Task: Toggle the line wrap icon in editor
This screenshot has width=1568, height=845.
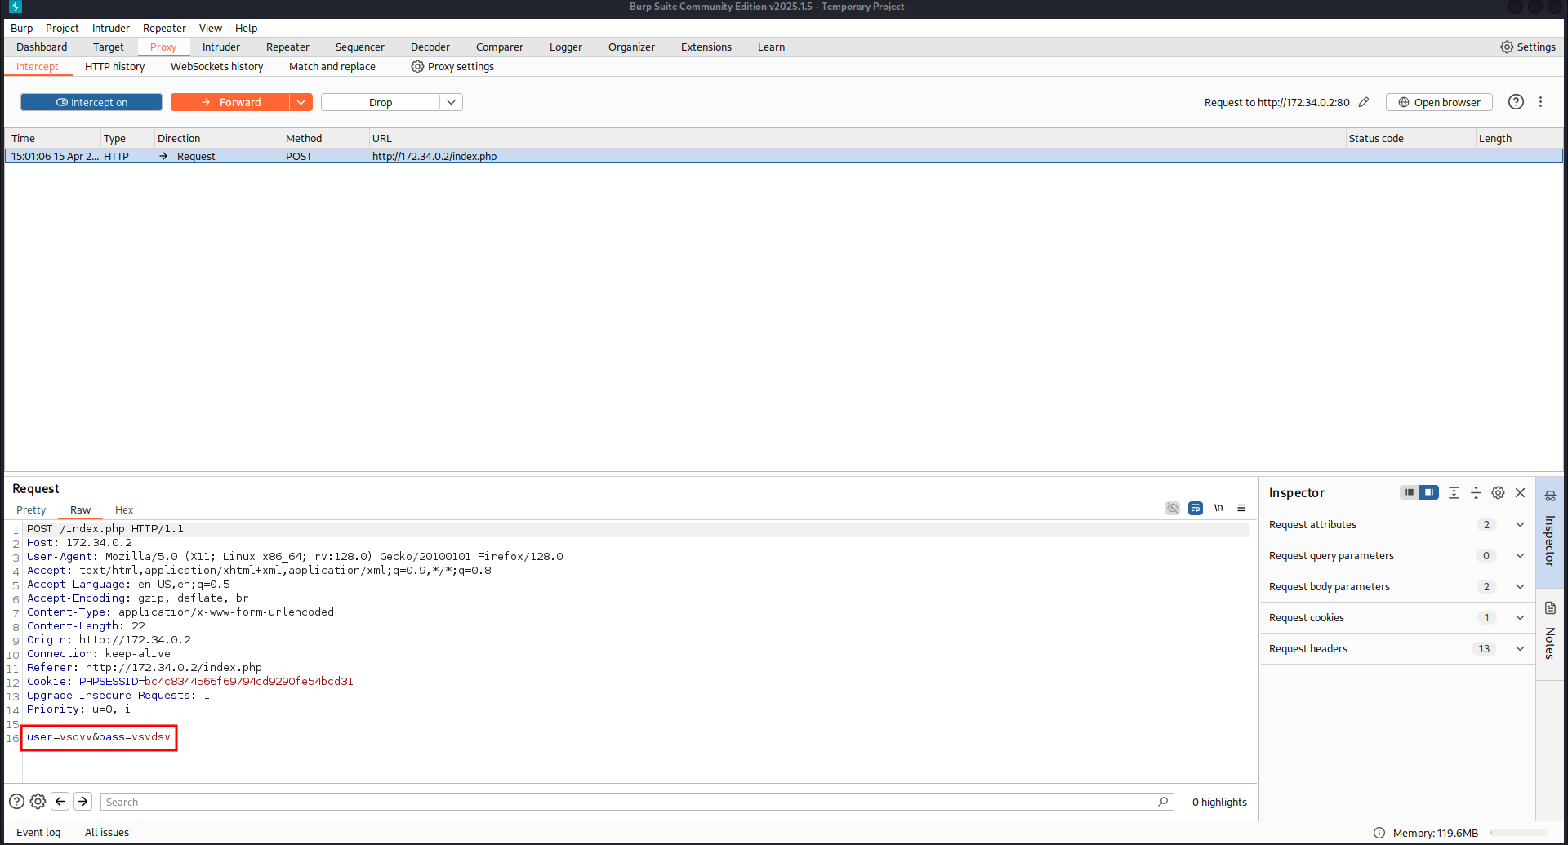Action: tap(1196, 508)
